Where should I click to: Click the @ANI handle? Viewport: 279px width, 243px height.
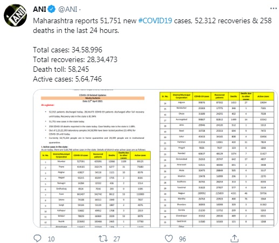68,9
